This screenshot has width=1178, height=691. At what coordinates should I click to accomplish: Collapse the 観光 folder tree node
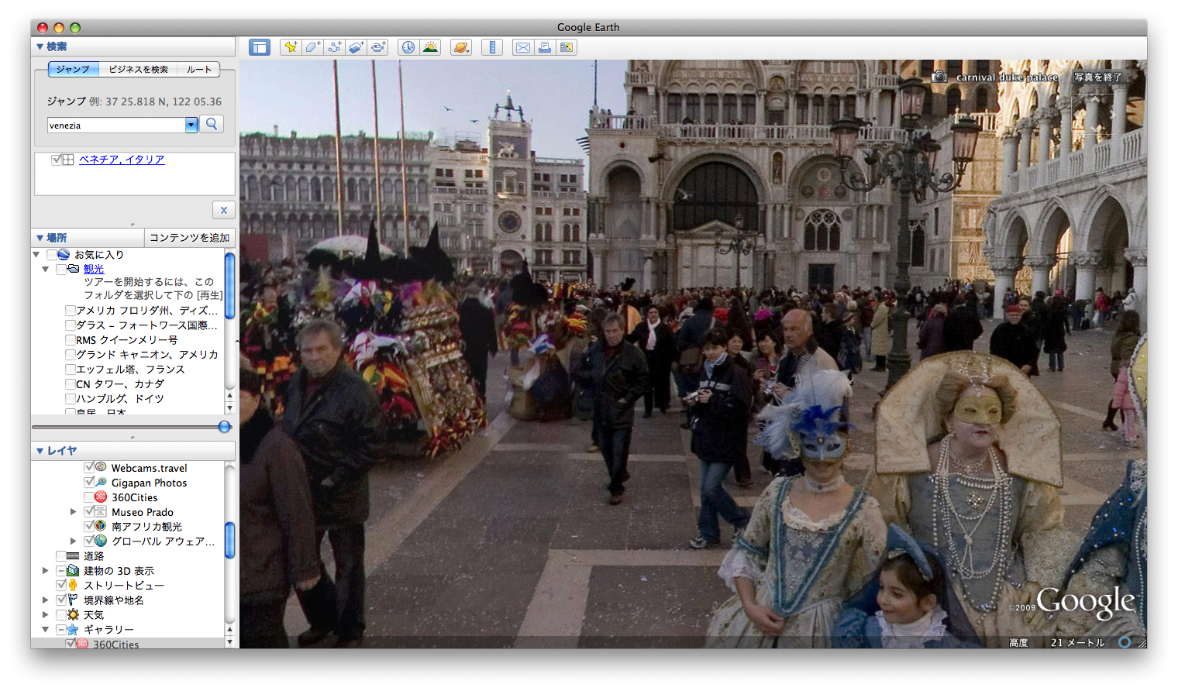pyautogui.click(x=46, y=269)
